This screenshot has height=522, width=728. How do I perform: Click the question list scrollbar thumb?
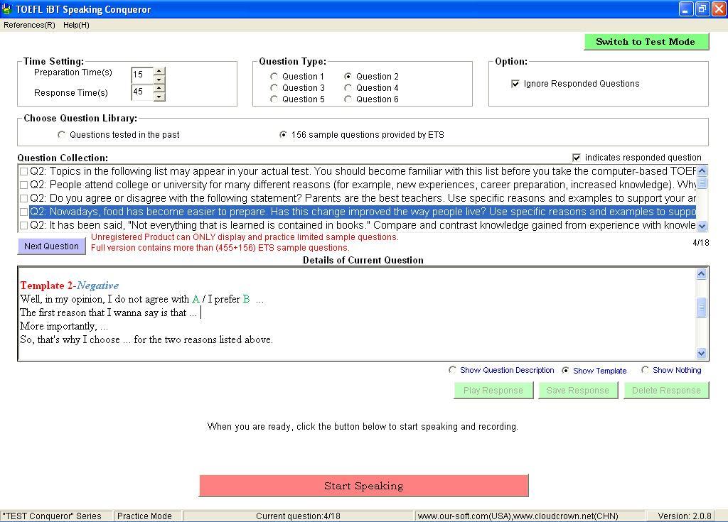[702, 183]
